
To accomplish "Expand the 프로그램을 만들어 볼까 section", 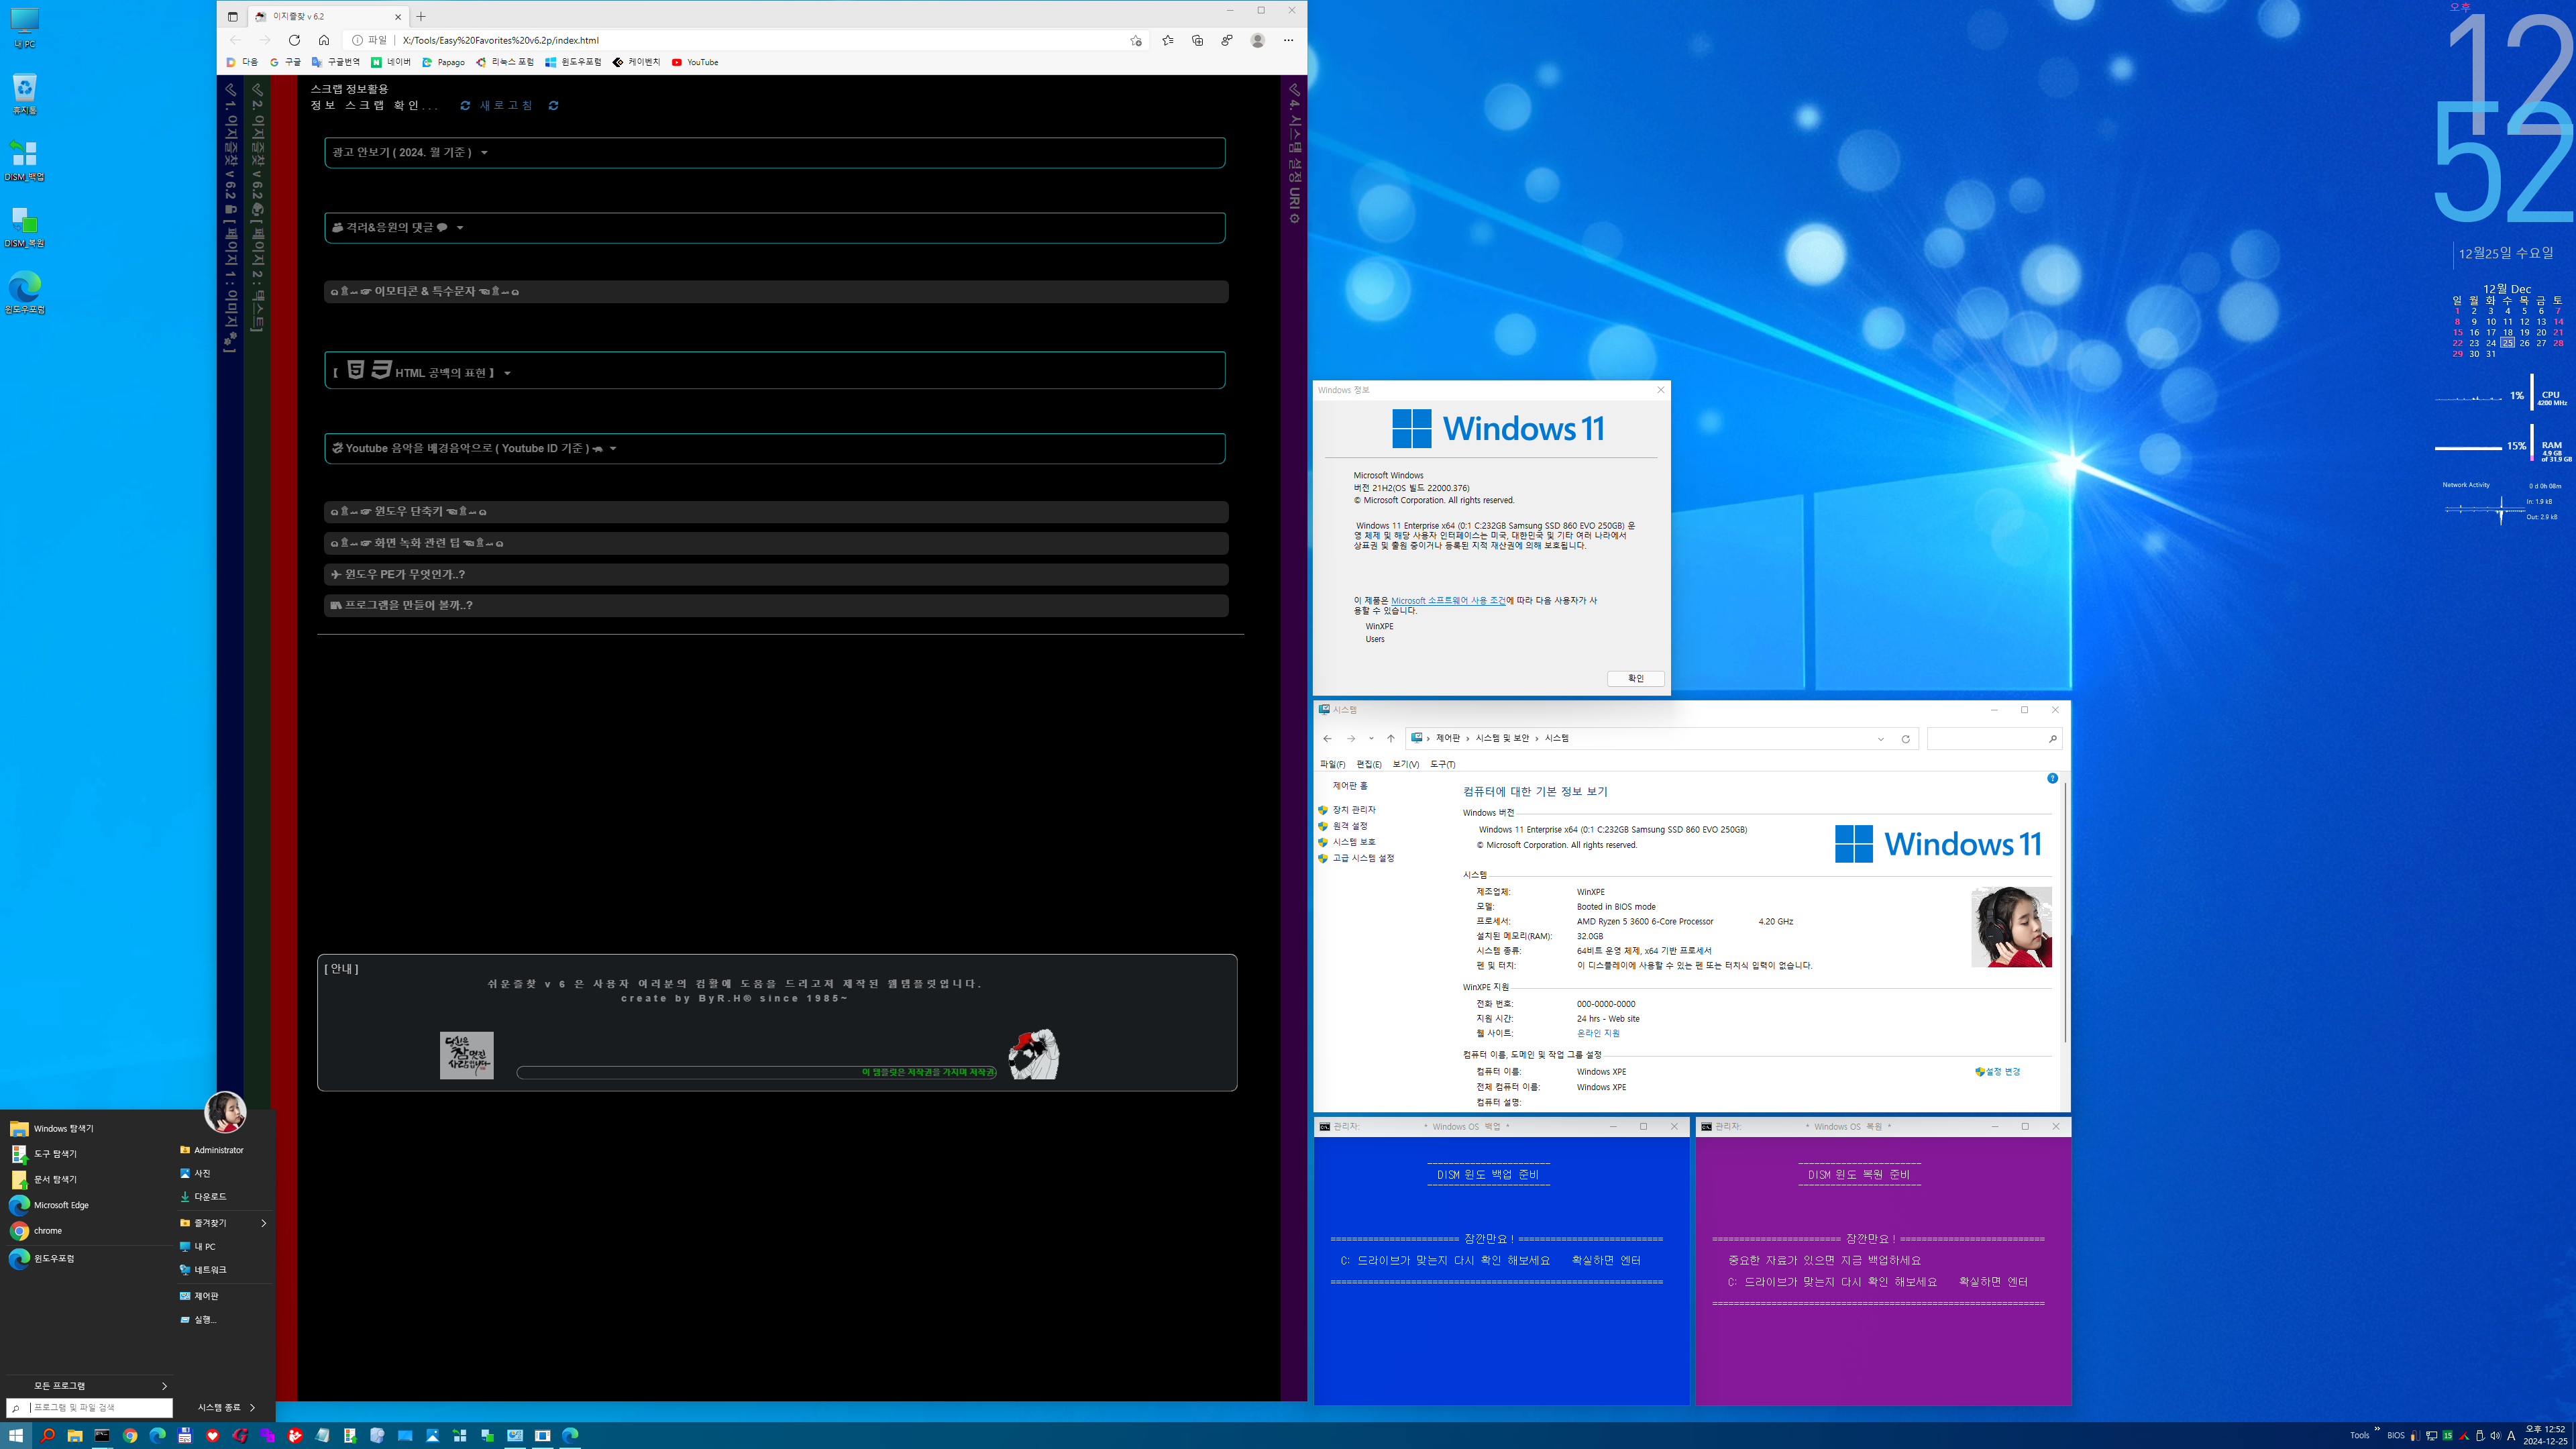I will coord(776,605).
